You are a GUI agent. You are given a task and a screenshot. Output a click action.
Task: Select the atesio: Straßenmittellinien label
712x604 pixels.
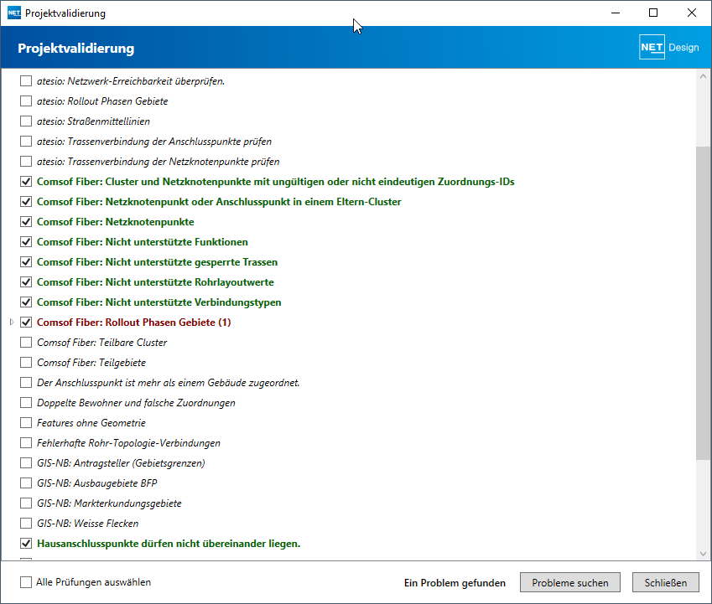pyautogui.click(x=93, y=121)
